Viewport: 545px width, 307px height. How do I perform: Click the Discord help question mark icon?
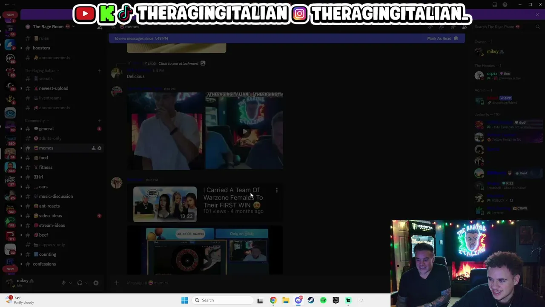pos(505,5)
